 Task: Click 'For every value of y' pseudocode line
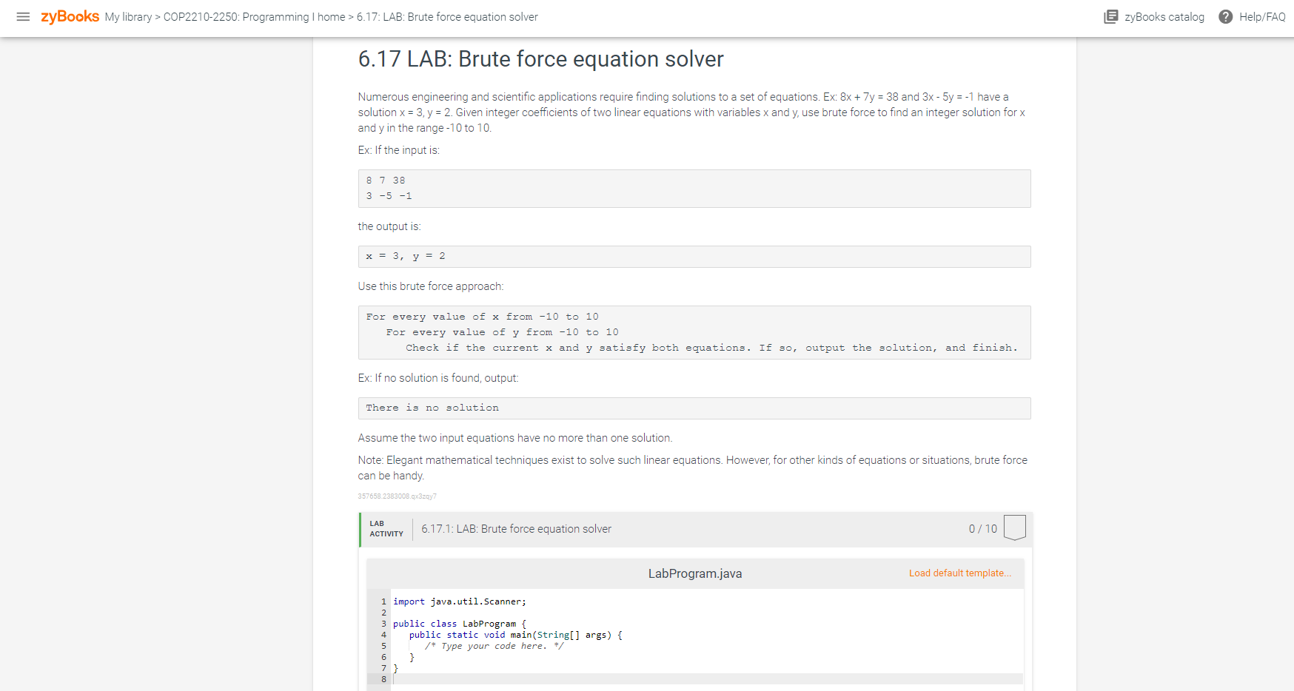coord(502,332)
